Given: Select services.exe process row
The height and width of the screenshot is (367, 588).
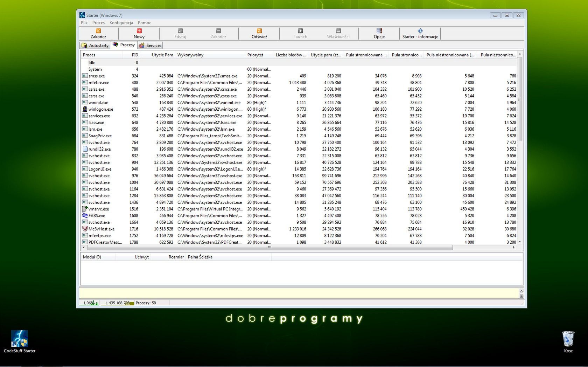Looking at the screenshot, I should point(299,116).
